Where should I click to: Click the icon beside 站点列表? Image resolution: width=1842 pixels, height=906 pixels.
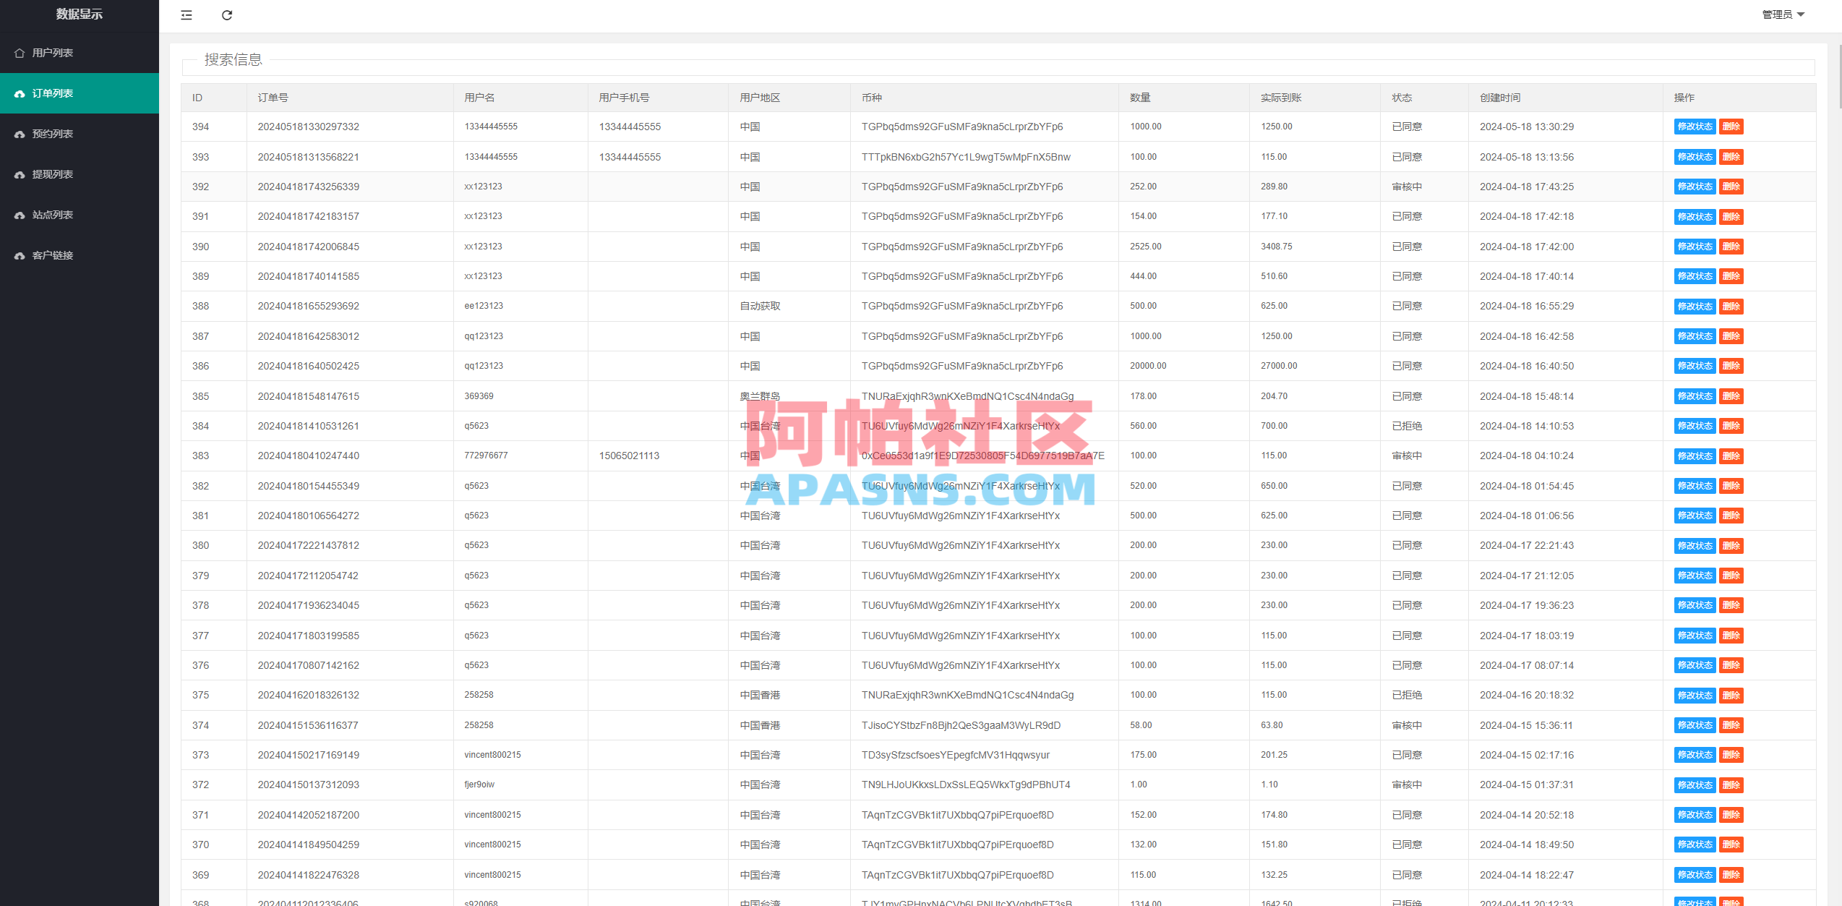(20, 214)
